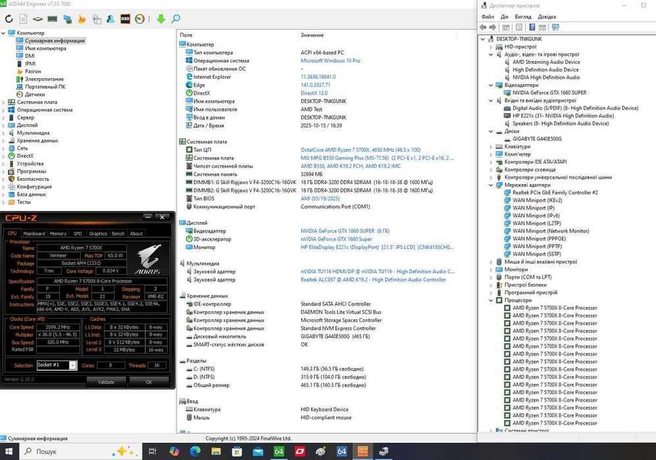The width and height of the screenshot is (656, 460).
Task: Click the AIDA64 Refresh toolbar icon
Action: [9, 19]
